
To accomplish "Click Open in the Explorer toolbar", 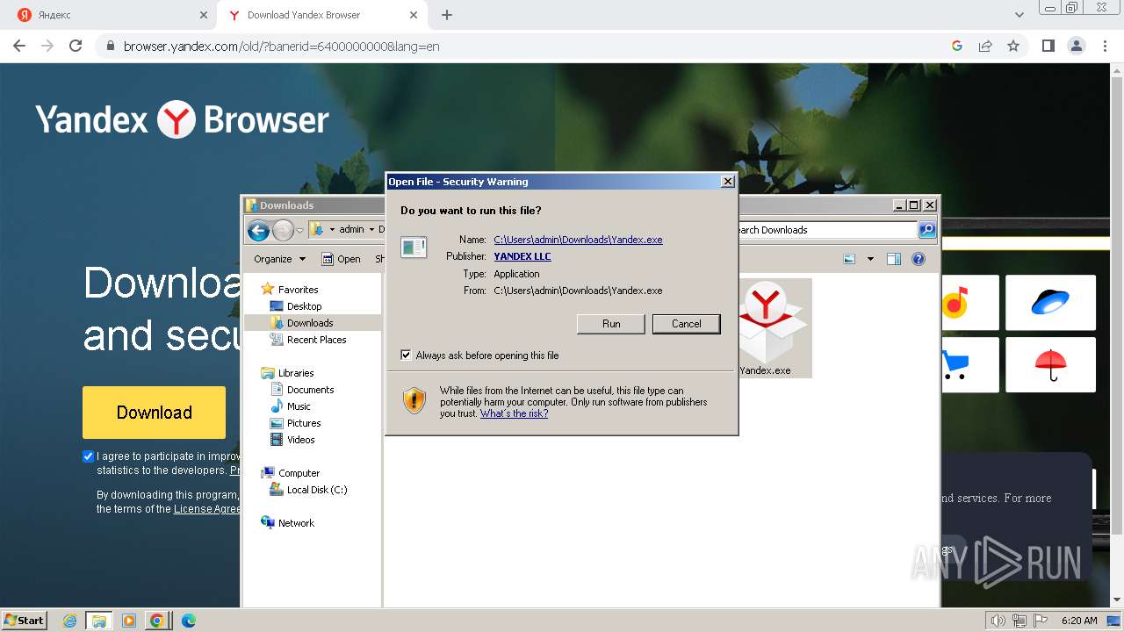I will click(x=341, y=259).
